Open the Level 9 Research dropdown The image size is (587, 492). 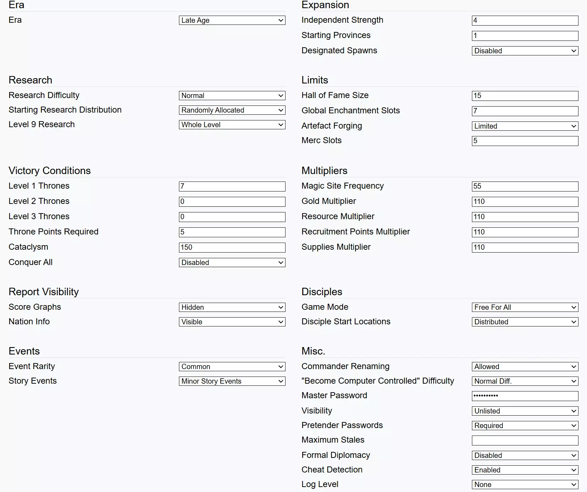coord(232,125)
